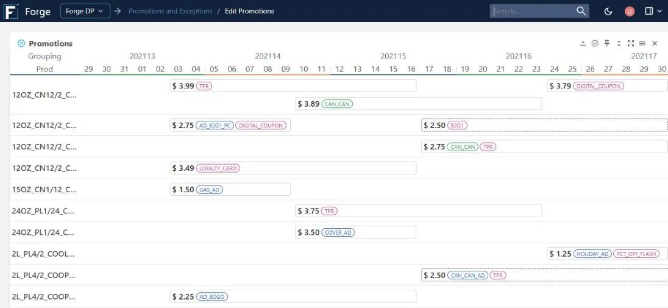The height and width of the screenshot is (308, 668).
Task: Collapse the Promotions panel vertically
Action: [619, 43]
